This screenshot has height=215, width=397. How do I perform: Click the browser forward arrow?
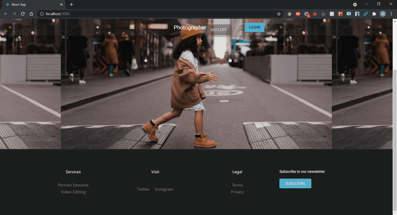click(14, 14)
